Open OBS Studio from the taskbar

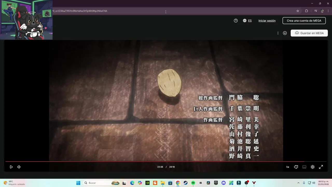246,183
